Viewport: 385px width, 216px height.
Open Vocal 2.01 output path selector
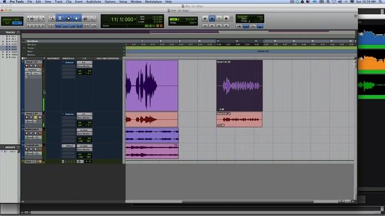point(84,118)
